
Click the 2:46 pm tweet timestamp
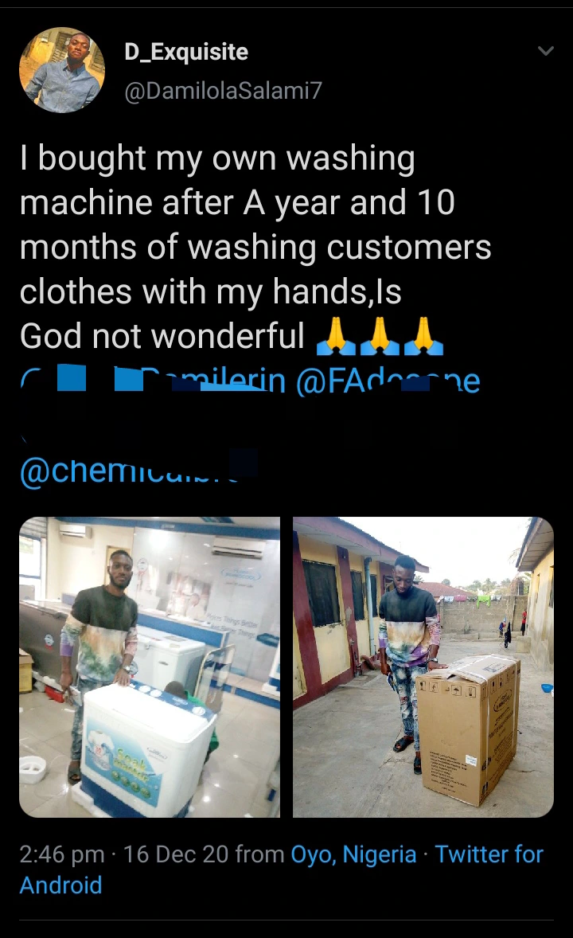pyautogui.click(x=62, y=854)
